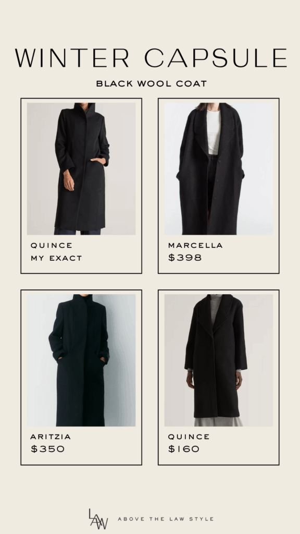Tap the white top on Marcella model
The image size is (300, 534).
coord(214,132)
